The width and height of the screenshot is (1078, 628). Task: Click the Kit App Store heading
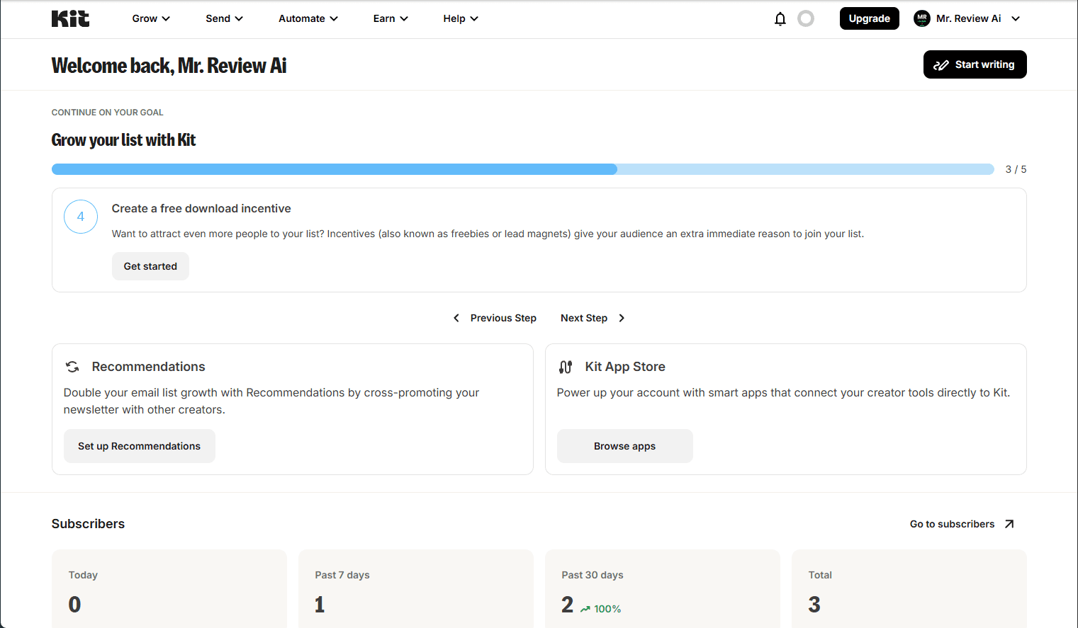(625, 367)
